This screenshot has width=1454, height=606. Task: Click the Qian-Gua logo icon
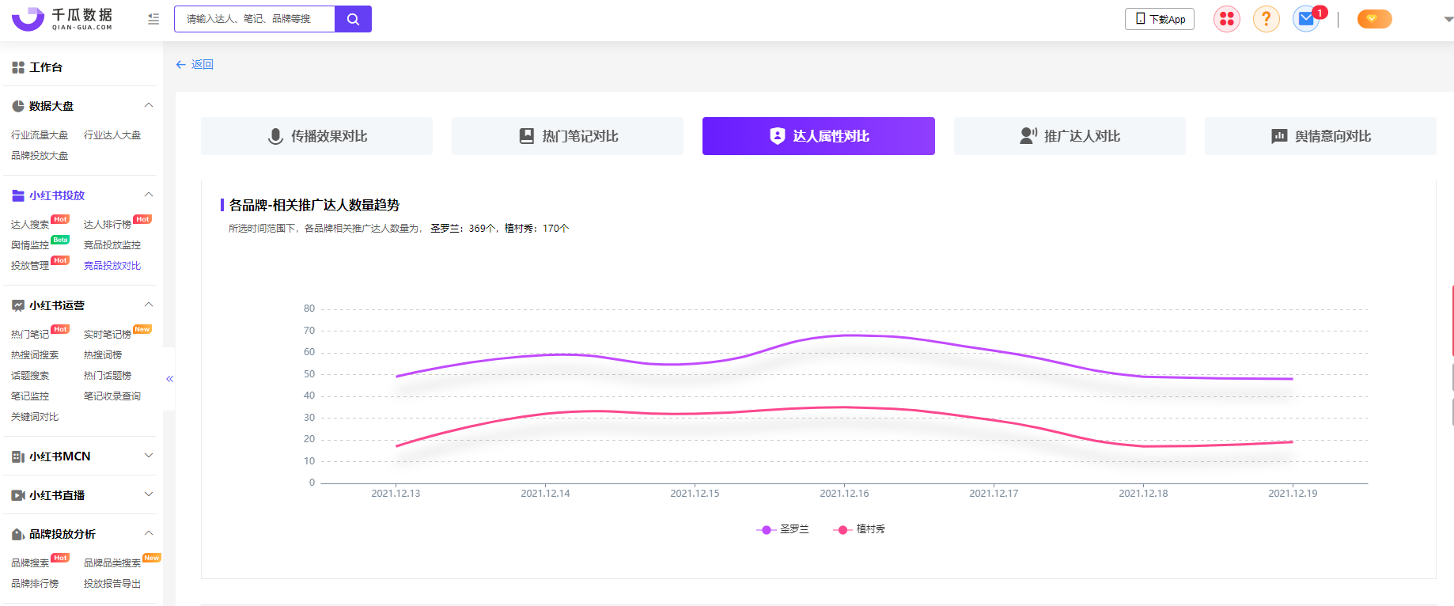[28, 18]
